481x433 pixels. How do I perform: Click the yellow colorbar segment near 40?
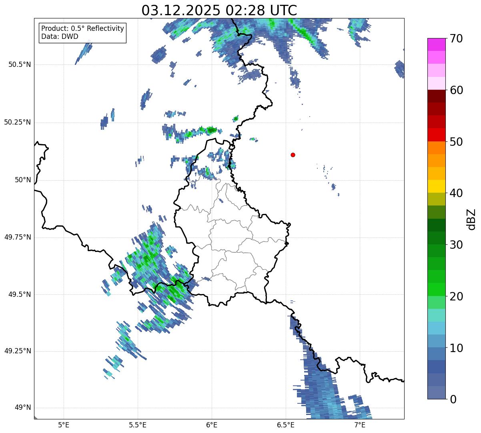click(x=436, y=186)
